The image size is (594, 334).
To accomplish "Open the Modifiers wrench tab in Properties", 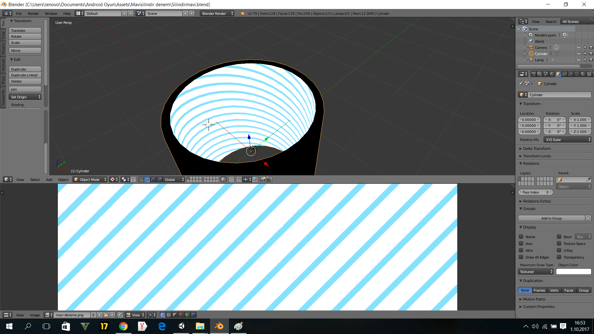I will point(570,74).
